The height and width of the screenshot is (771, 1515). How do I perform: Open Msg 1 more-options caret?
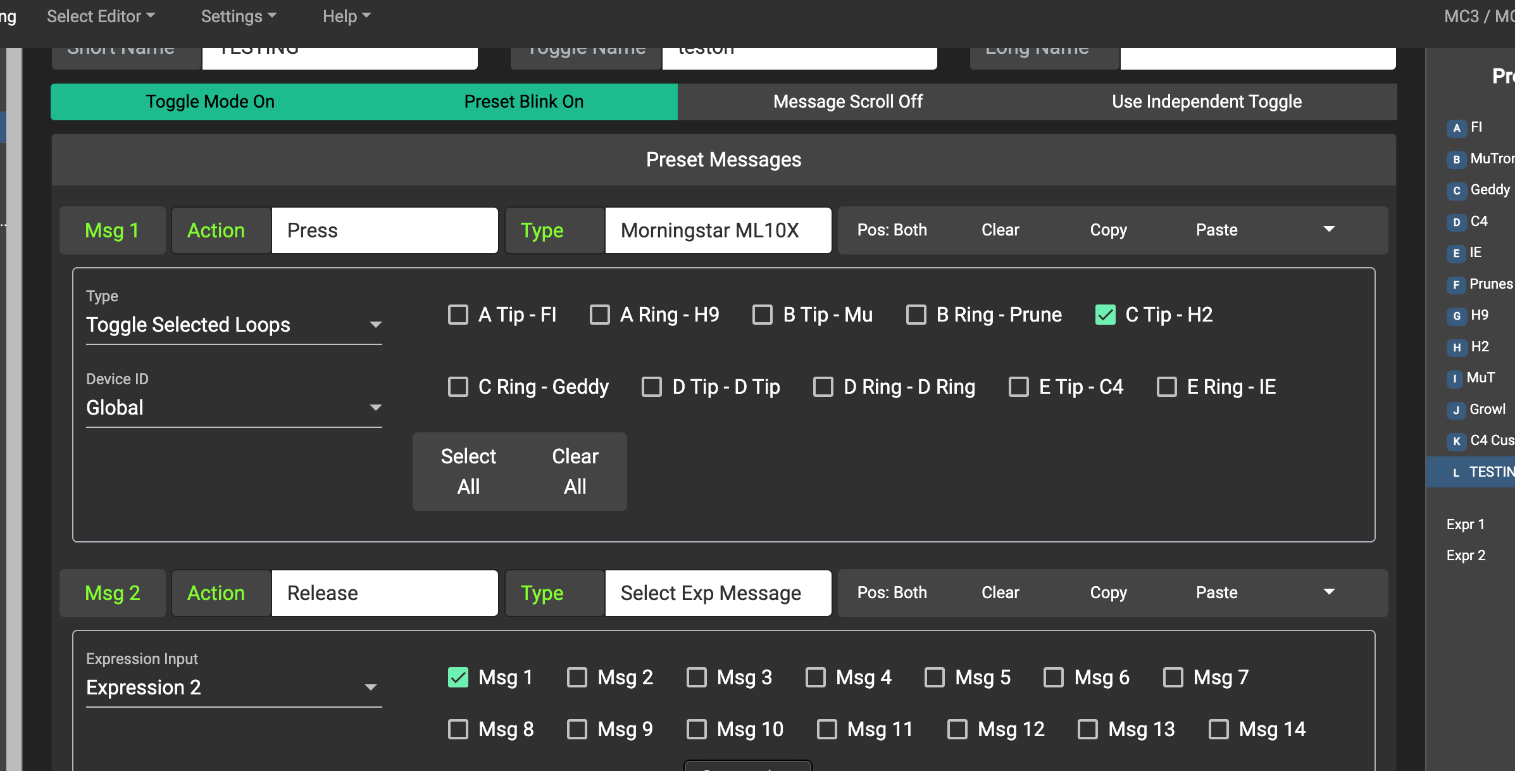pos(1329,230)
